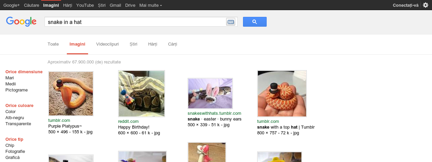Open YouTube in the top bar
The image size is (432, 162).
(x=85, y=5)
